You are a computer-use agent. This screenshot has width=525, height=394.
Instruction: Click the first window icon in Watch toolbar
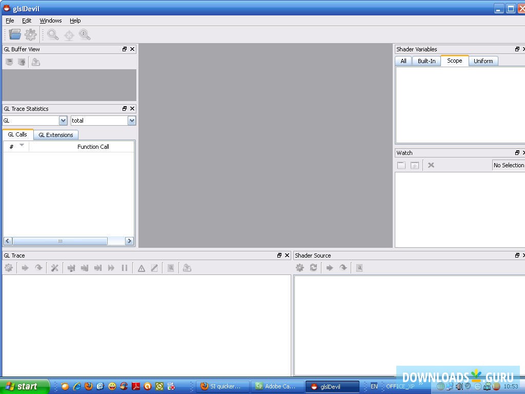[x=401, y=165]
